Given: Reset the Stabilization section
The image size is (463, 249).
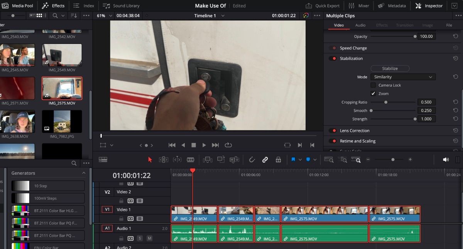Looking at the screenshot, I should pos(456,59).
